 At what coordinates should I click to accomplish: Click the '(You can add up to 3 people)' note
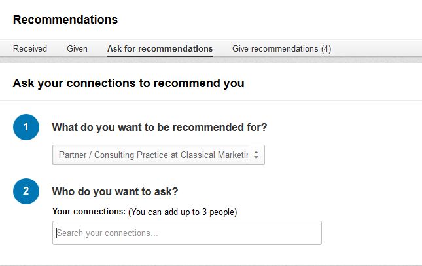[183, 212]
